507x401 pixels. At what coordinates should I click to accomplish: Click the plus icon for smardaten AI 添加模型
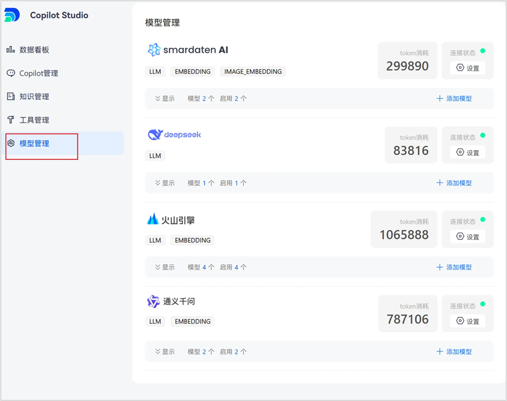pos(440,99)
